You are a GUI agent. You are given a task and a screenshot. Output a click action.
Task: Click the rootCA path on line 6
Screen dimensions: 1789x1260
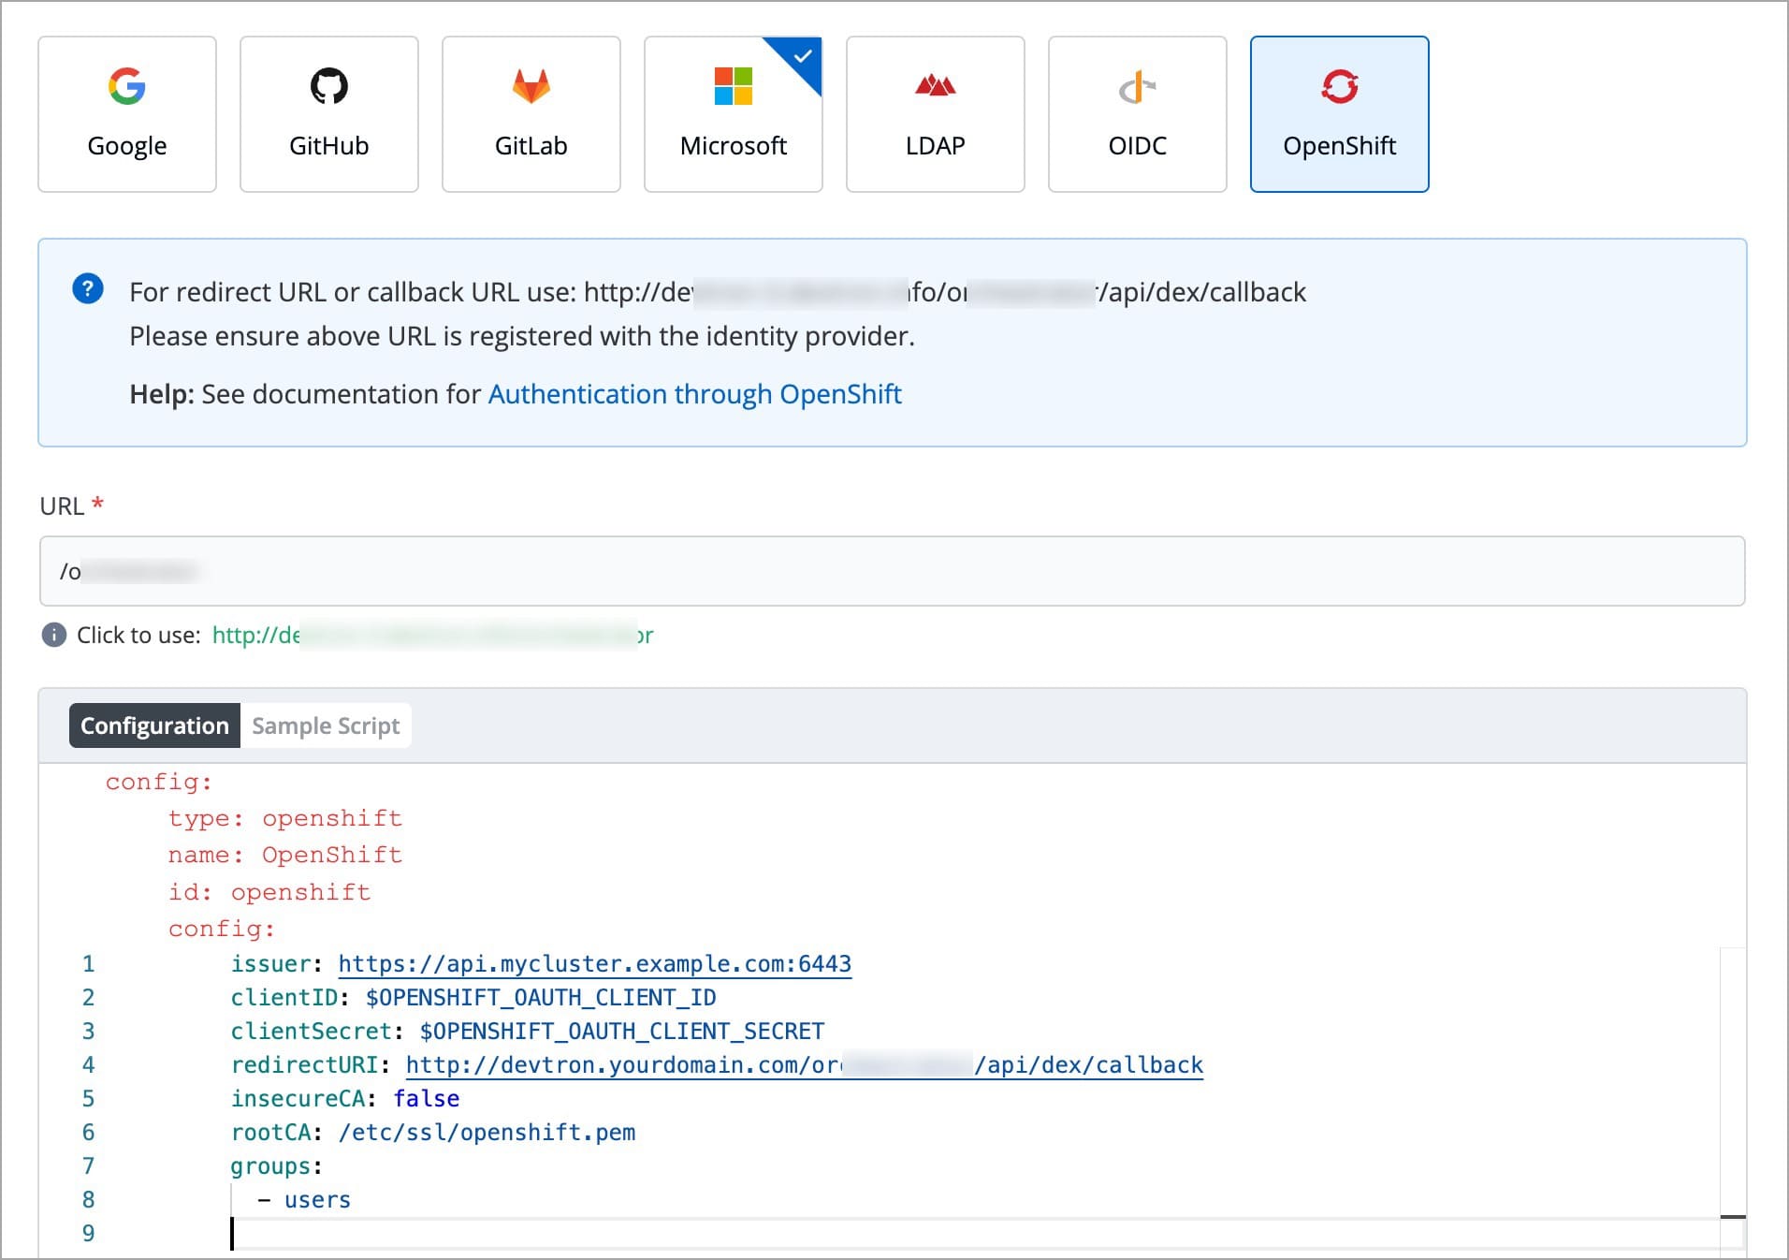pyautogui.click(x=487, y=1133)
